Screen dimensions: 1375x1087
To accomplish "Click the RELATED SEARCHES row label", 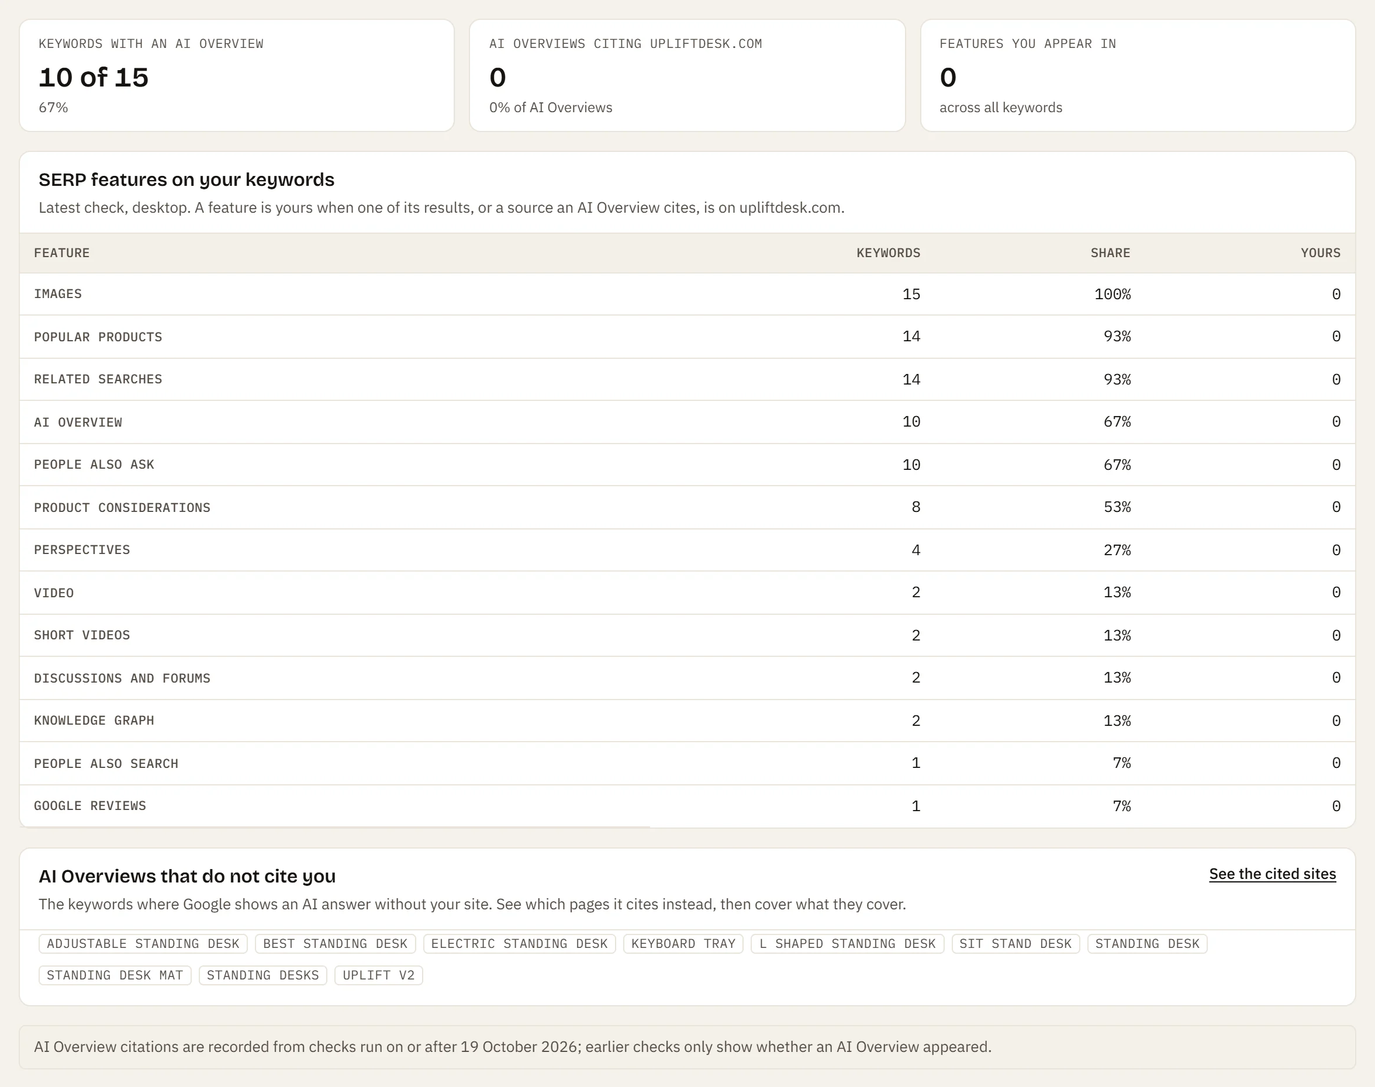I will (x=98, y=379).
